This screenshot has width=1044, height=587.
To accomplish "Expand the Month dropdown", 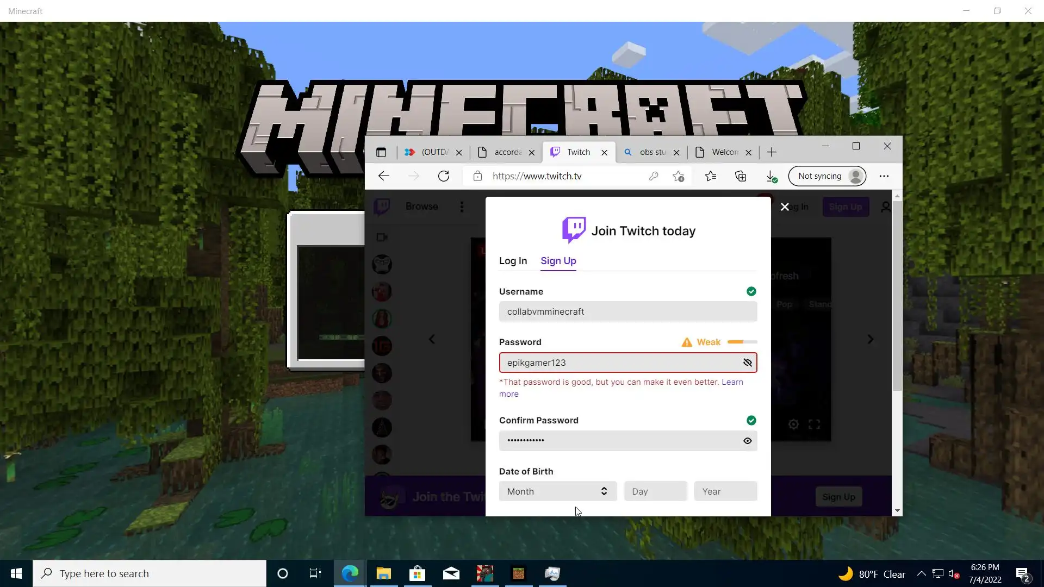I will coord(557,491).
